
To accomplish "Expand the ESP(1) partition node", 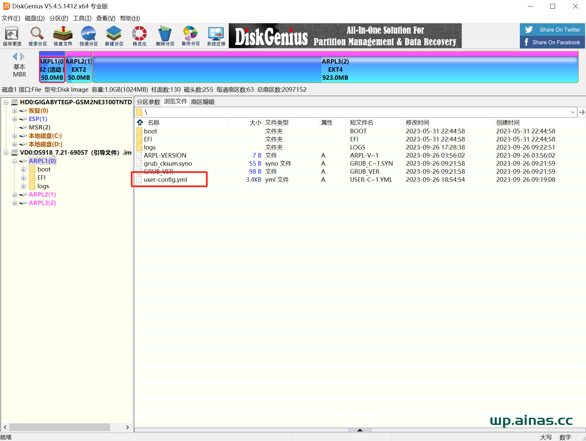I will (x=15, y=119).
